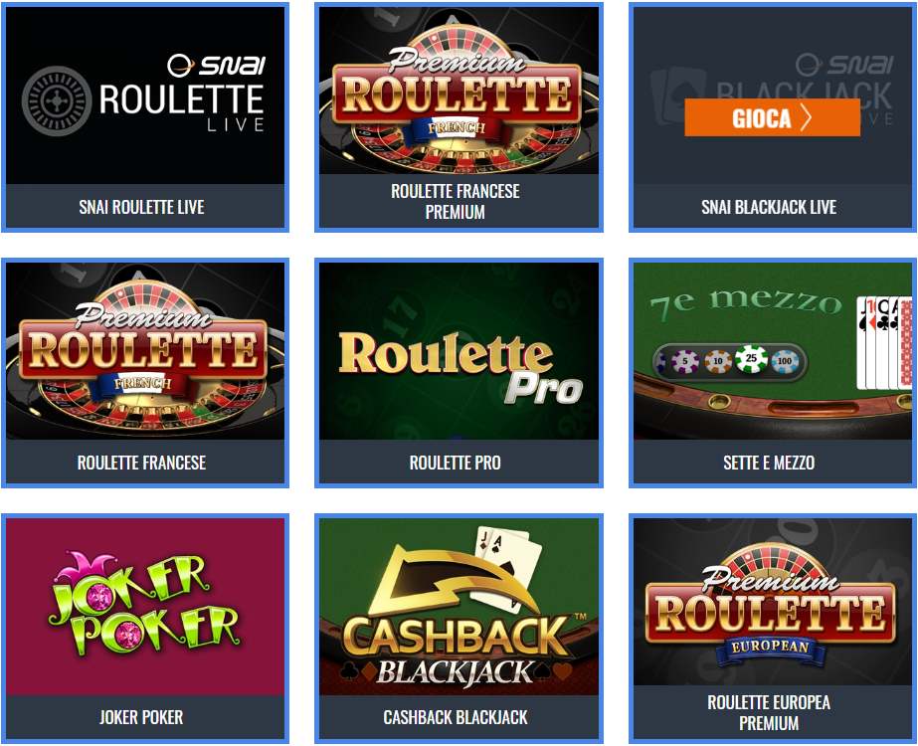Click the ROULETTE FRANCESE PREMIUM caption
This screenshot has width=918, height=746.
coord(456,202)
